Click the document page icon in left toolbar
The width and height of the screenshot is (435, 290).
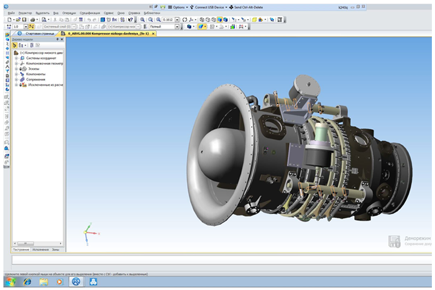pos(7,76)
